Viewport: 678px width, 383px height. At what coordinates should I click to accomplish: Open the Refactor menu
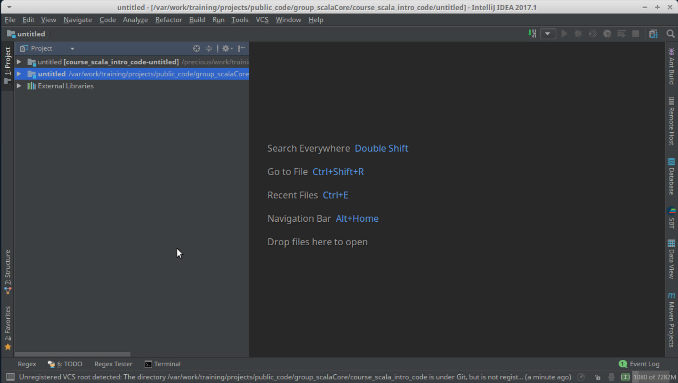tap(169, 20)
